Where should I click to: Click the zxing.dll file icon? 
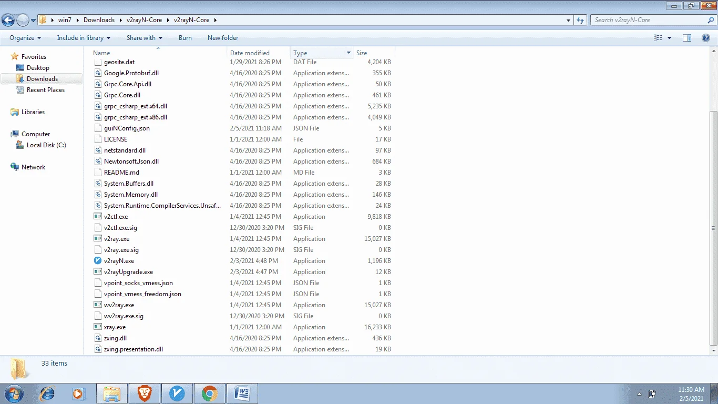pyautogui.click(x=98, y=338)
